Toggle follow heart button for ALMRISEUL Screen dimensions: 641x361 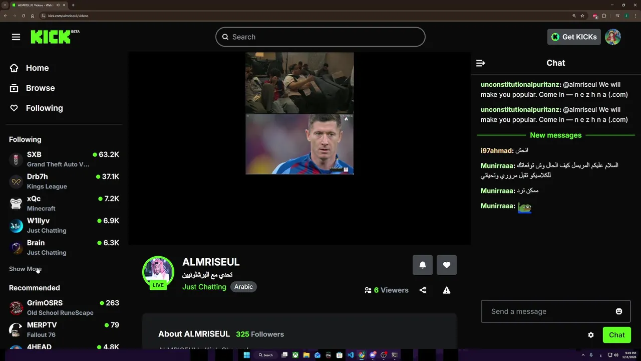point(447,265)
